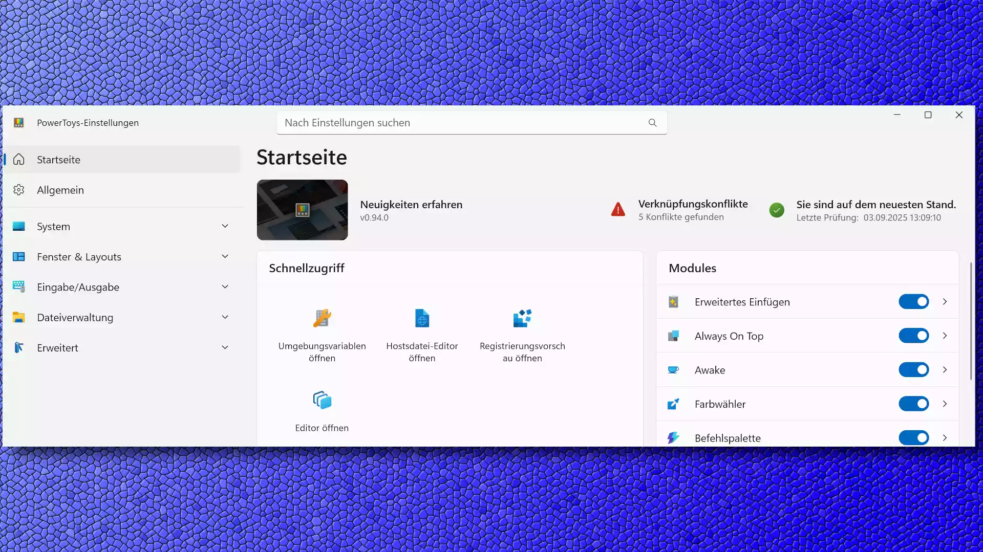
Task: Focus the Nach Einstellungen suchen field
Action: click(x=472, y=123)
